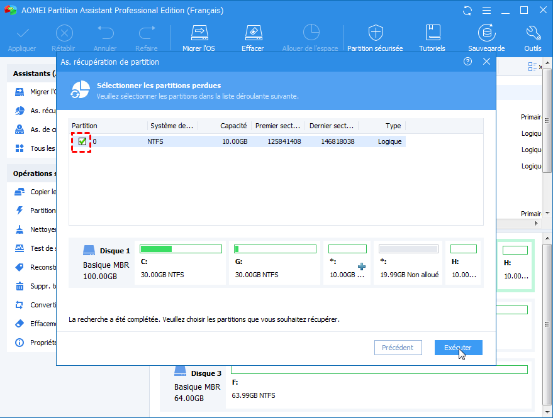Viewport: 553px width, 418px height.
Task: Click Test de sidebar operation
Action: click(x=35, y=248)
